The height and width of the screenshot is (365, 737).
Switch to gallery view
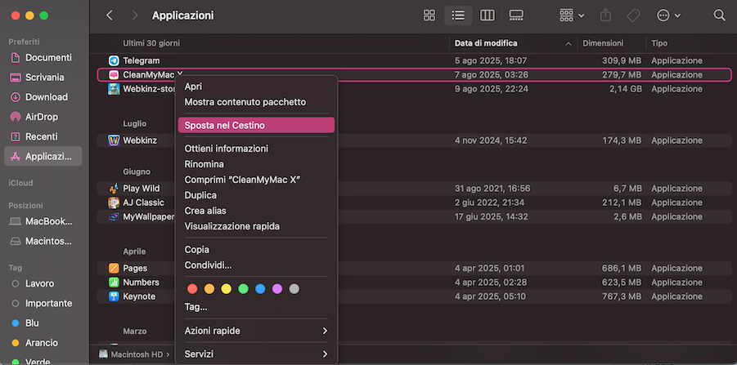[516, 16]
